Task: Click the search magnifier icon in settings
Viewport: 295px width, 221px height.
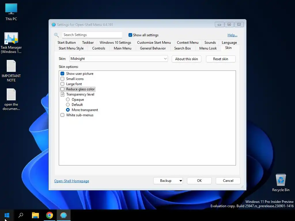Action: [x=56, y=35]
